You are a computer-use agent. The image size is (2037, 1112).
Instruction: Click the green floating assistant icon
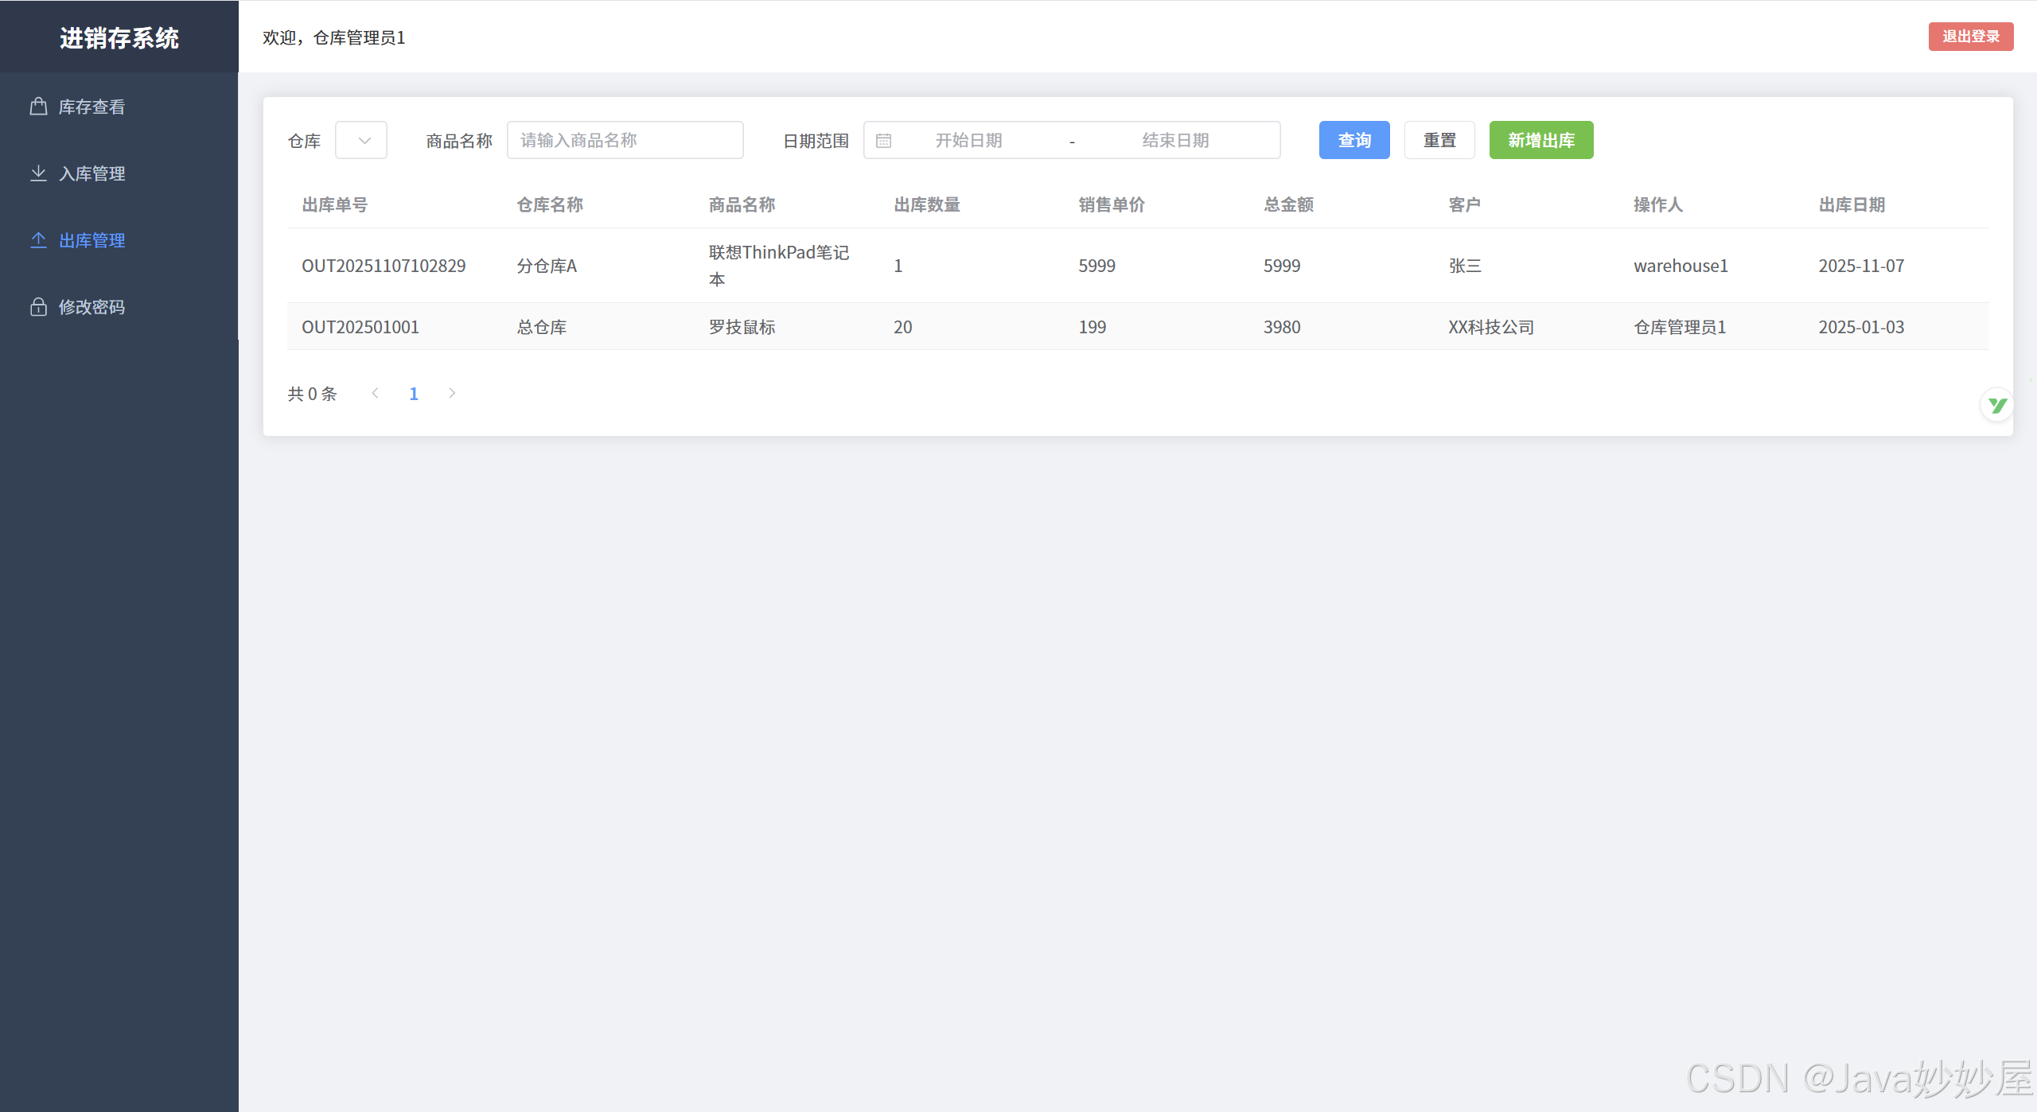coord(1997,406)
